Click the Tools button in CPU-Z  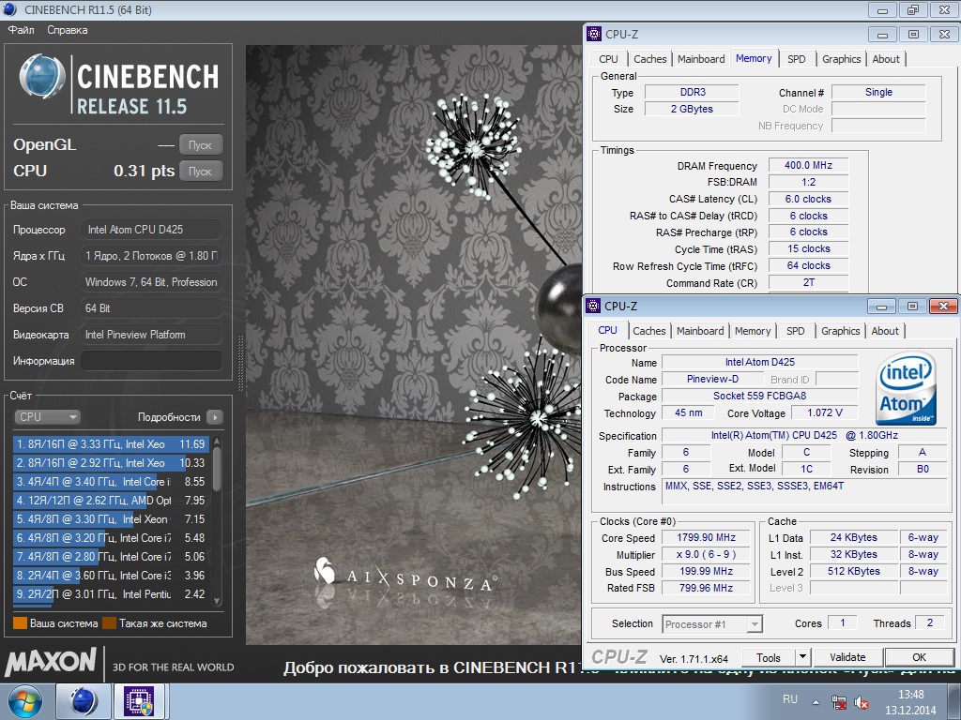coord(768,657)
